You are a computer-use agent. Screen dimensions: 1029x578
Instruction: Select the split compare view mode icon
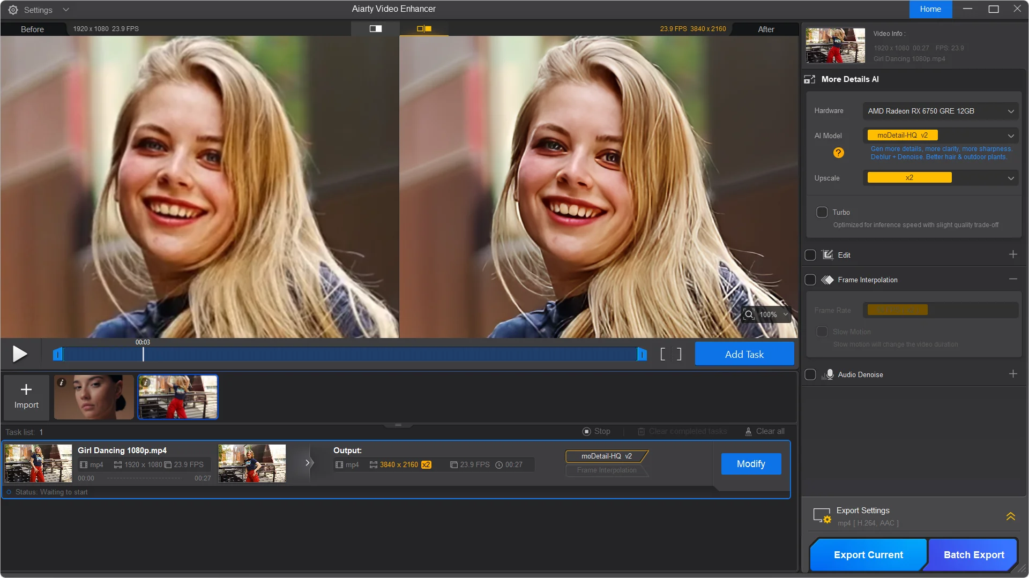click(x=424, y=29)
